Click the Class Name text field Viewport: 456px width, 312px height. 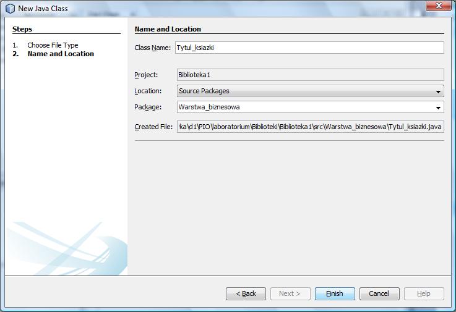click(x=309, y=48)
